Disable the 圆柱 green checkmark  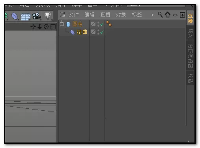102,24
